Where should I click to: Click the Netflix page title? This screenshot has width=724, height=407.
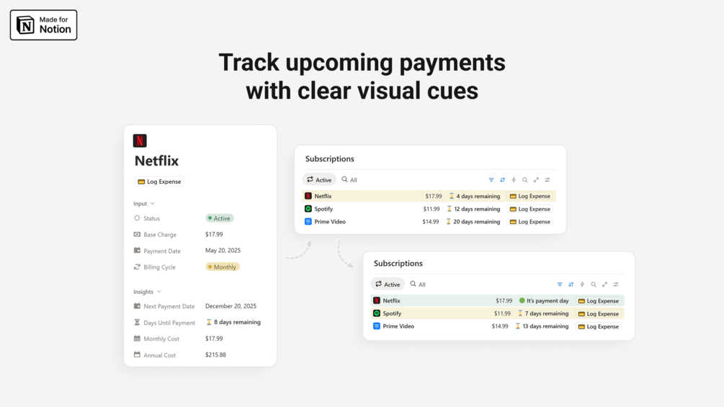[156, 161]
